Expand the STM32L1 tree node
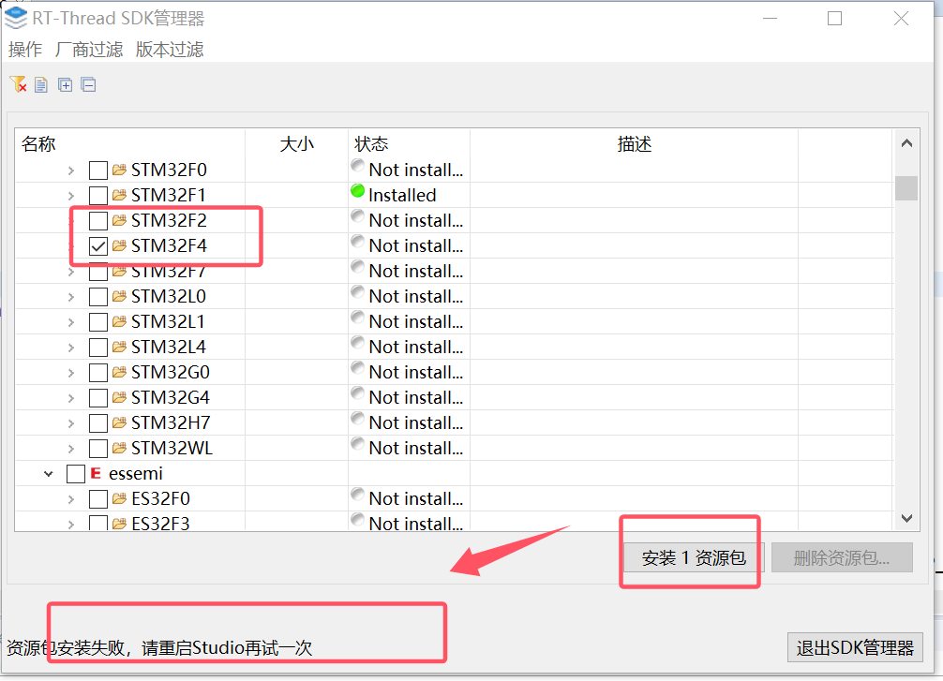 point(71,322)
